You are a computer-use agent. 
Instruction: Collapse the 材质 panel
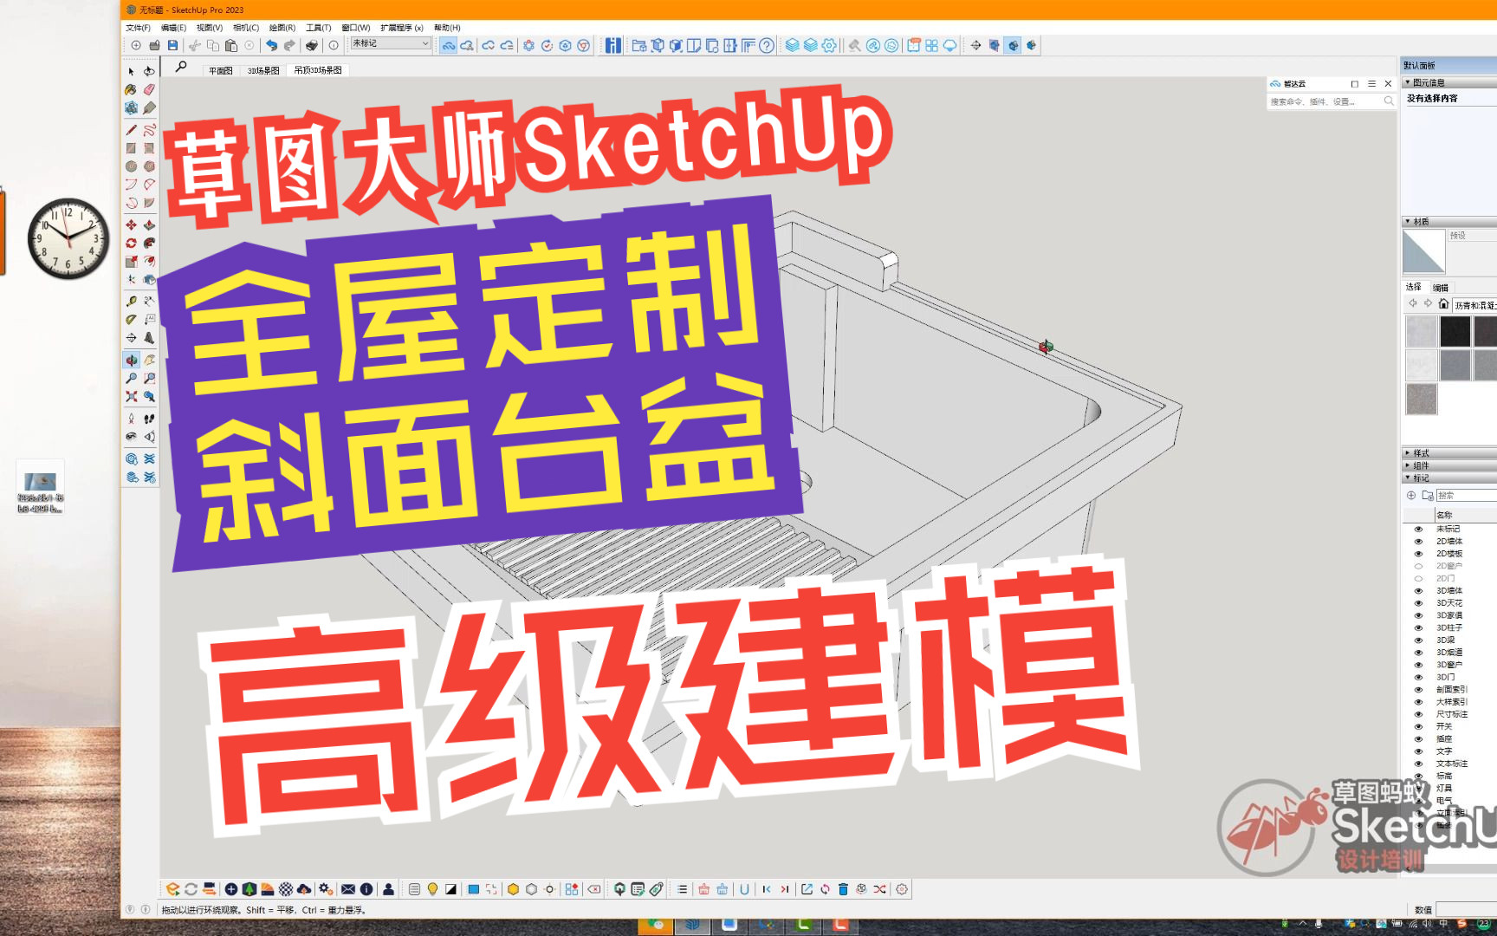click(1407, 222)
